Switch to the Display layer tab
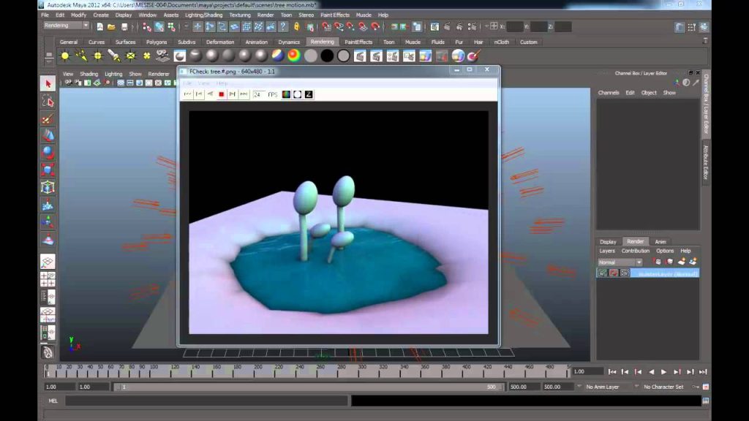The width and height of the screenshot is (749, 421). tap(608, 241)
